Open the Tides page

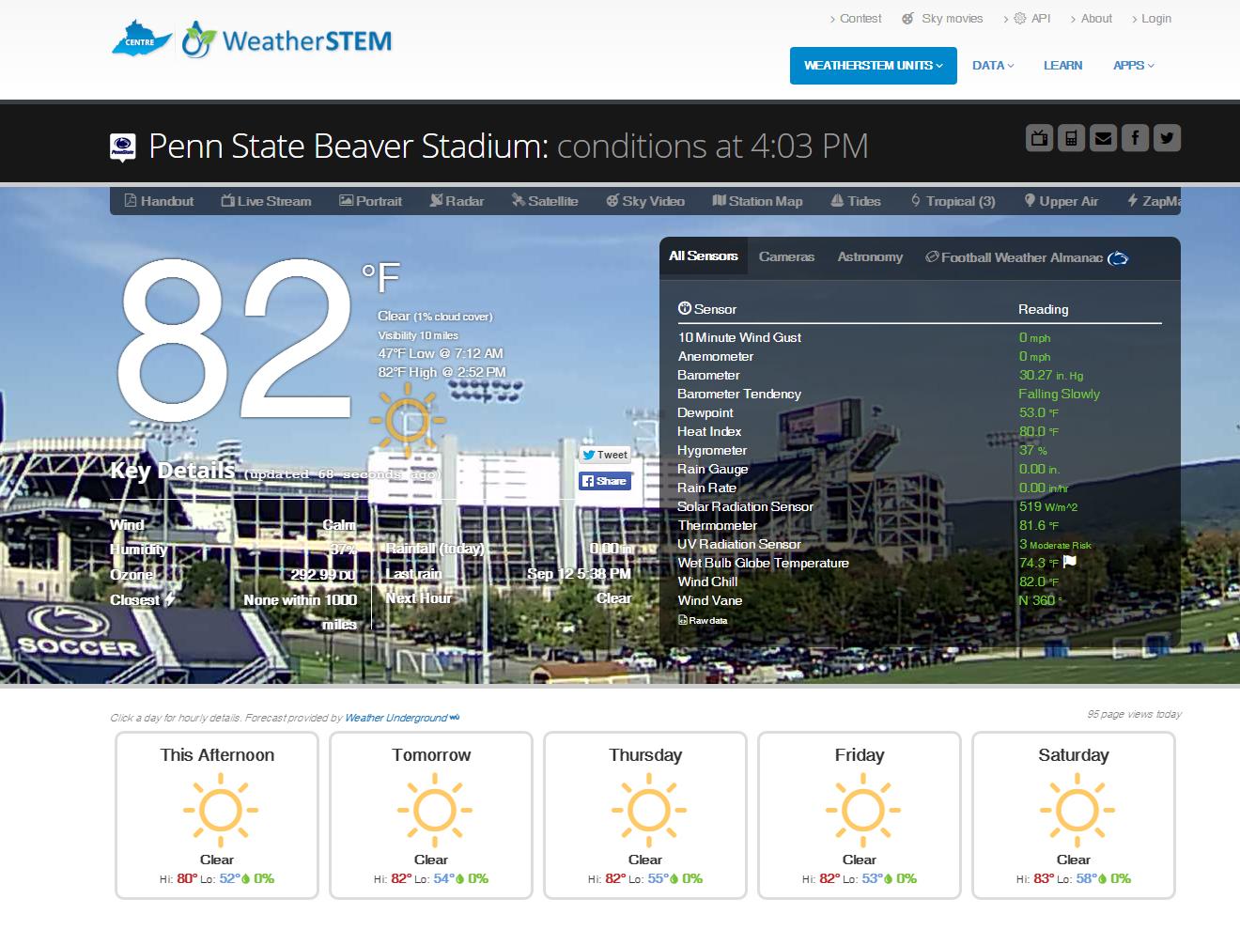856,201
